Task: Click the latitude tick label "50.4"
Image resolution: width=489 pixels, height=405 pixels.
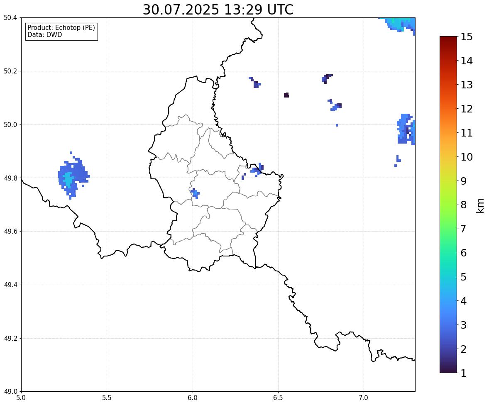Action: pyautogui.click(x=10, y=18)
